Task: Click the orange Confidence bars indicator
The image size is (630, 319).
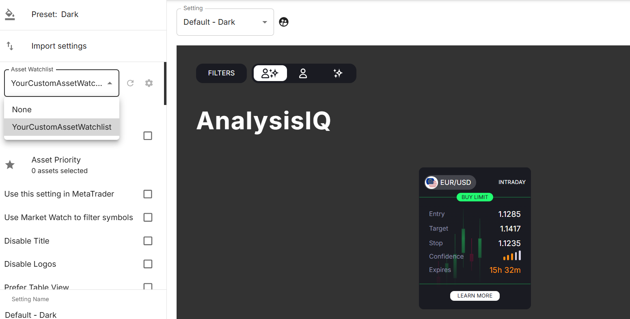Action: coord(512,256)
